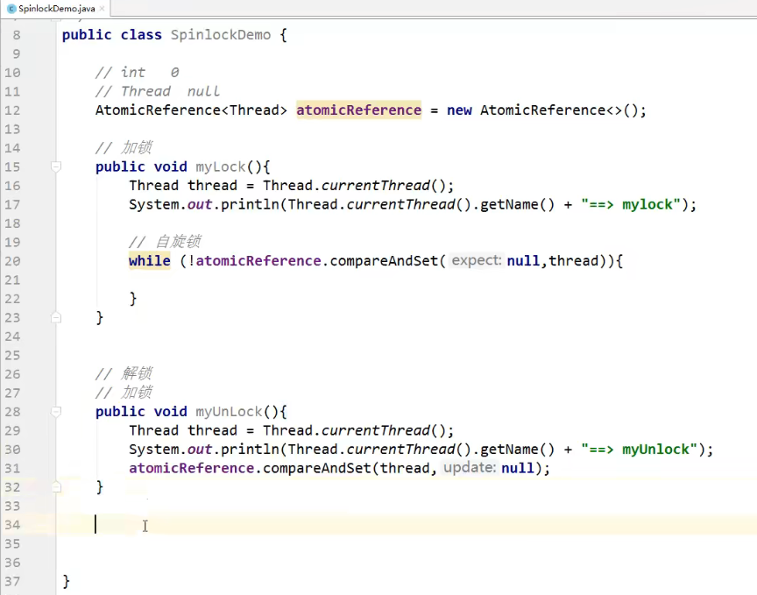
Task: Click the update: parameter hint
Action: pyautogui.click(x=470, y=468)
